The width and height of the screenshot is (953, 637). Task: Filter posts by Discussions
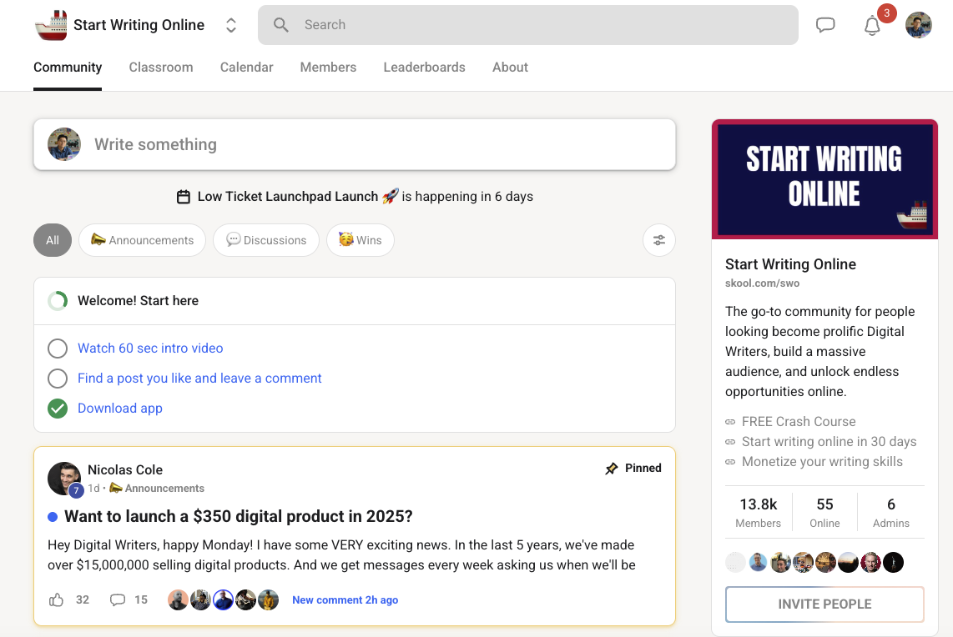[266, 240]
